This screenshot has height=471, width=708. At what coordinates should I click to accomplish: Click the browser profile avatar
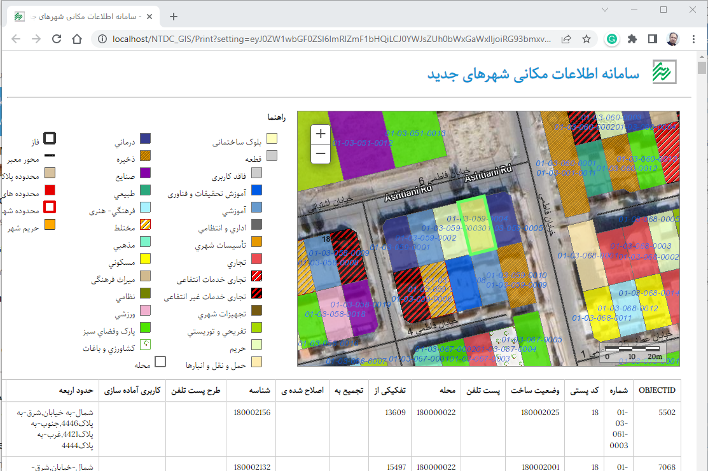[x=673, y=39]
